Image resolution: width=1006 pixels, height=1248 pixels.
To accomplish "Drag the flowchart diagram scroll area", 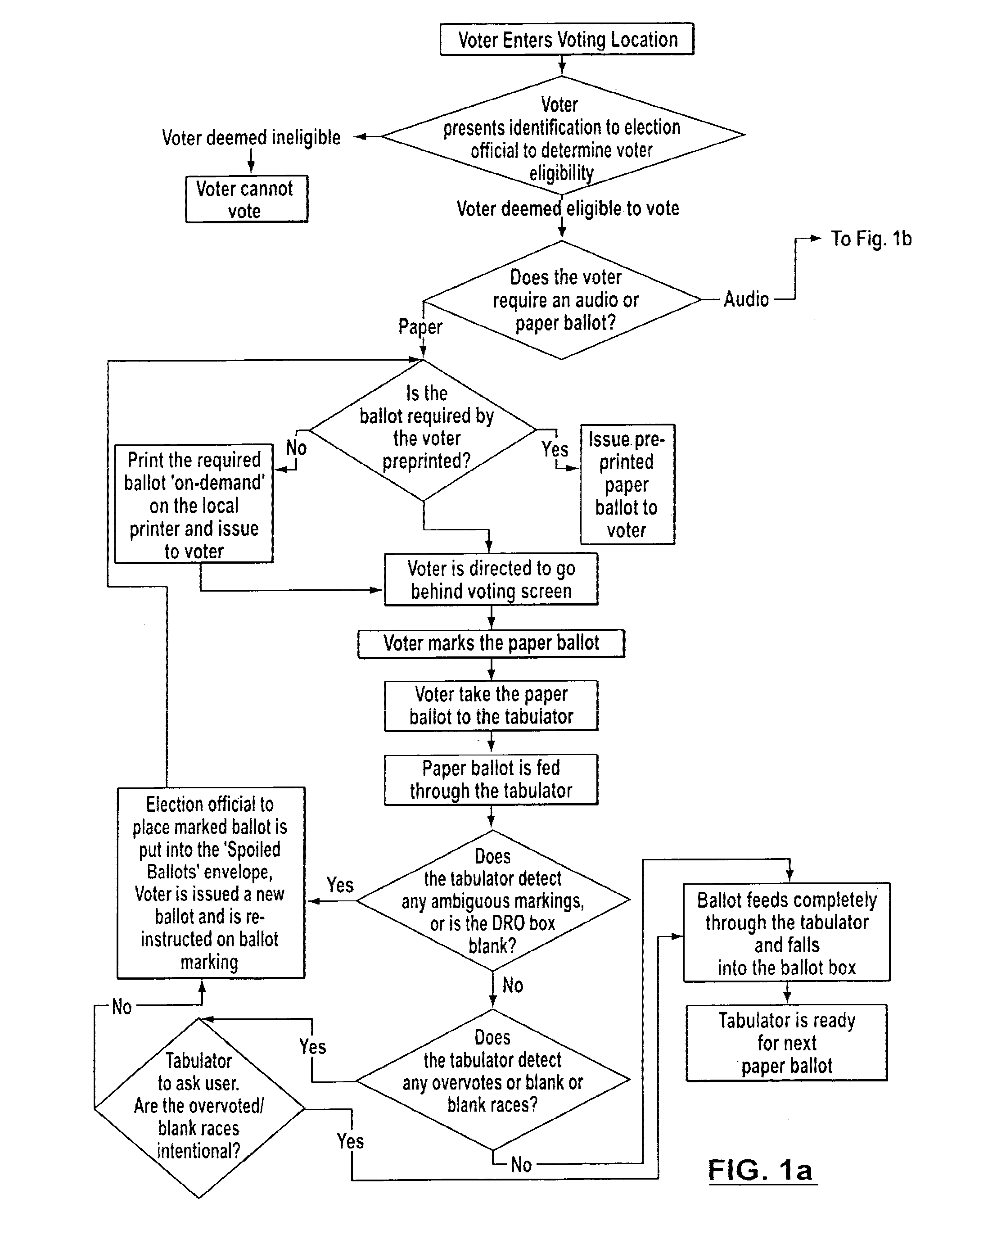I will pos(503,624).
